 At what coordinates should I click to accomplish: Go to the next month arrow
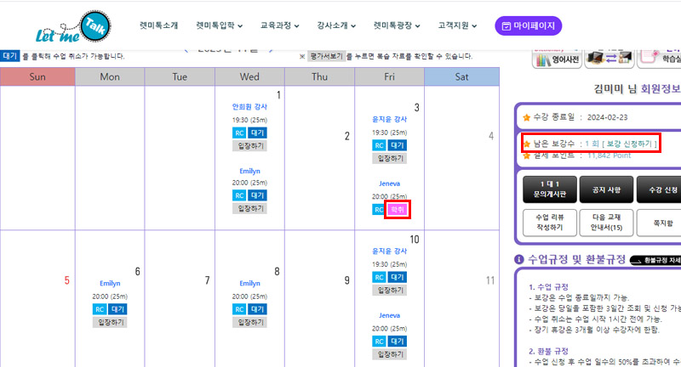tap(269, 49)
